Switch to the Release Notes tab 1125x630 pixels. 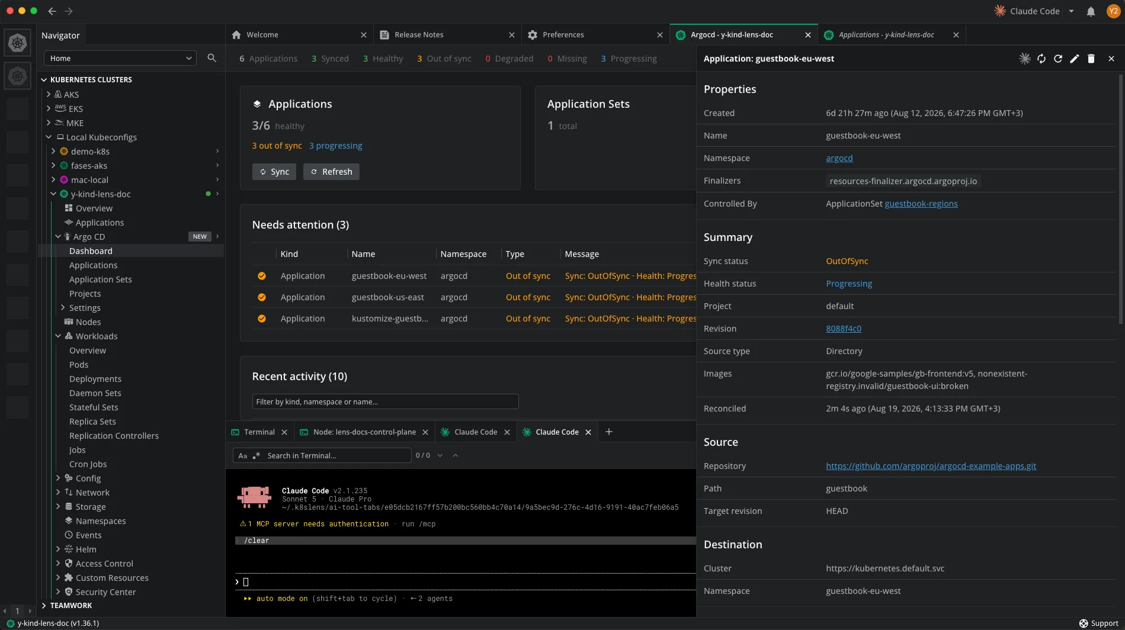tap(447, 35)
